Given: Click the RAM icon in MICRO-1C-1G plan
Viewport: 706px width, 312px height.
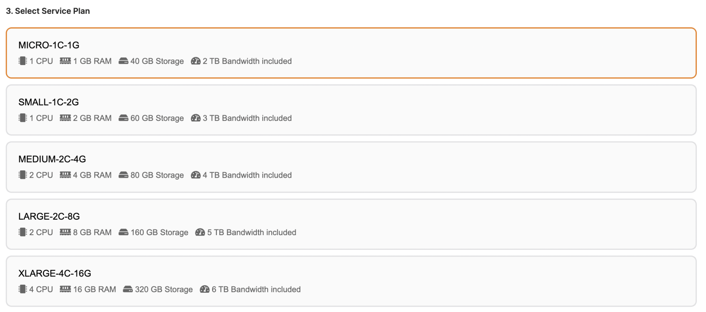Looking at the screenshot, I should pyautogui.click(x=65, y=61).
